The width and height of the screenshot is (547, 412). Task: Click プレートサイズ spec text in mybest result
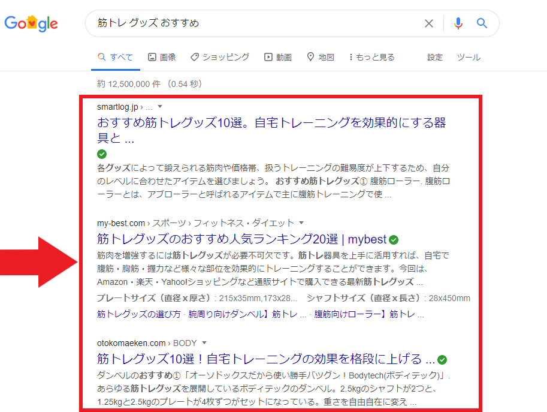tap(197, 298)
